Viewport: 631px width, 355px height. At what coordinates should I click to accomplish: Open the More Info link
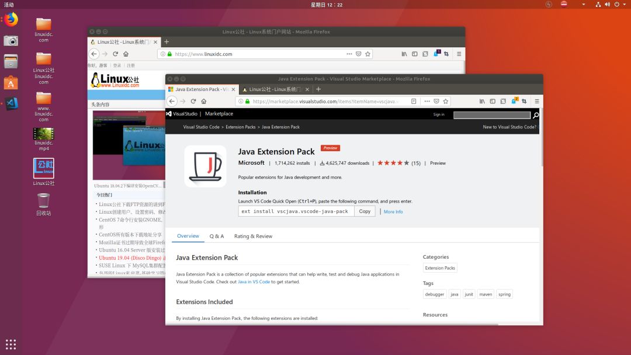point(393,211)
